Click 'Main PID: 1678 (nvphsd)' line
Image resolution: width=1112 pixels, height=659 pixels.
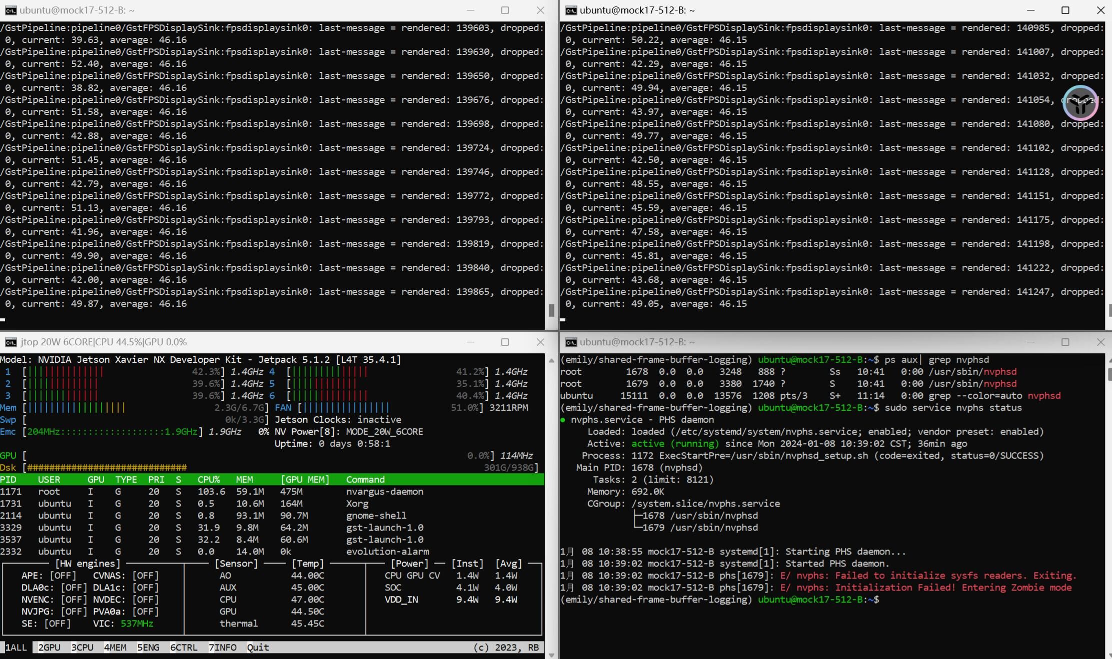click(x=639, y=468)
